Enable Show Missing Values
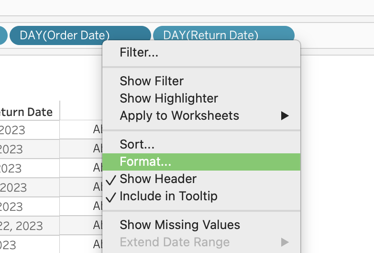The width and height of the screenshot is (374, 253). (180, 225)
